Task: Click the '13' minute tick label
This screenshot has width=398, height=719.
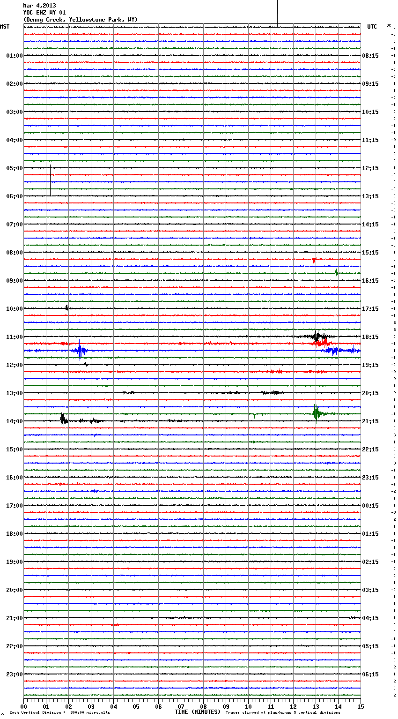Action: point(316,706)
